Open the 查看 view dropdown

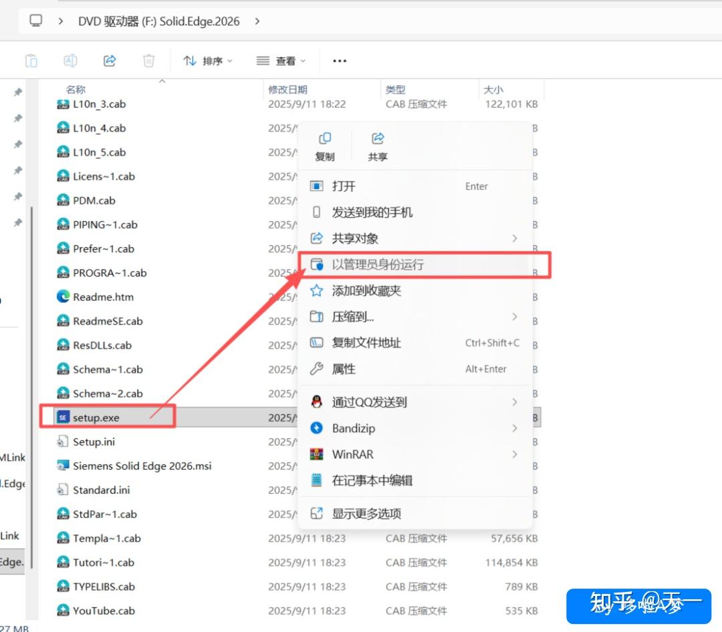[281, 61]
